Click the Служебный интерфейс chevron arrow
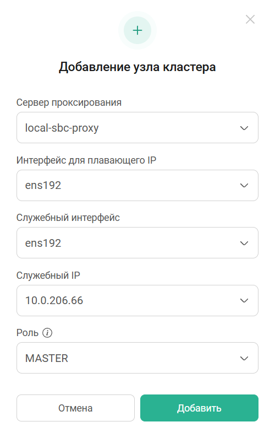The width and height of the screenshot is (275, 438). pos(244,243)
